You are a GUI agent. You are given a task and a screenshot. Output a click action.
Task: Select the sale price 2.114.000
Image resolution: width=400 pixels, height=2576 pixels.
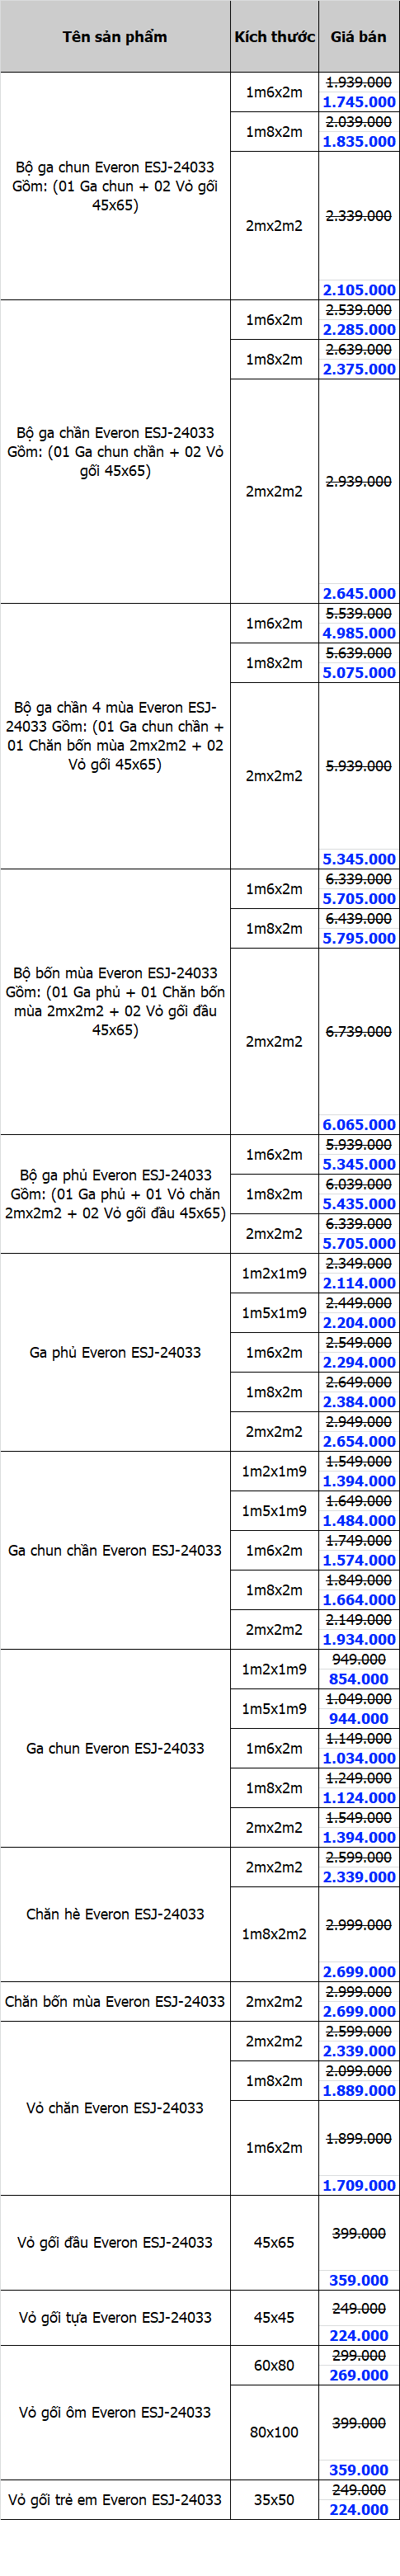[x=359, y=1283]
